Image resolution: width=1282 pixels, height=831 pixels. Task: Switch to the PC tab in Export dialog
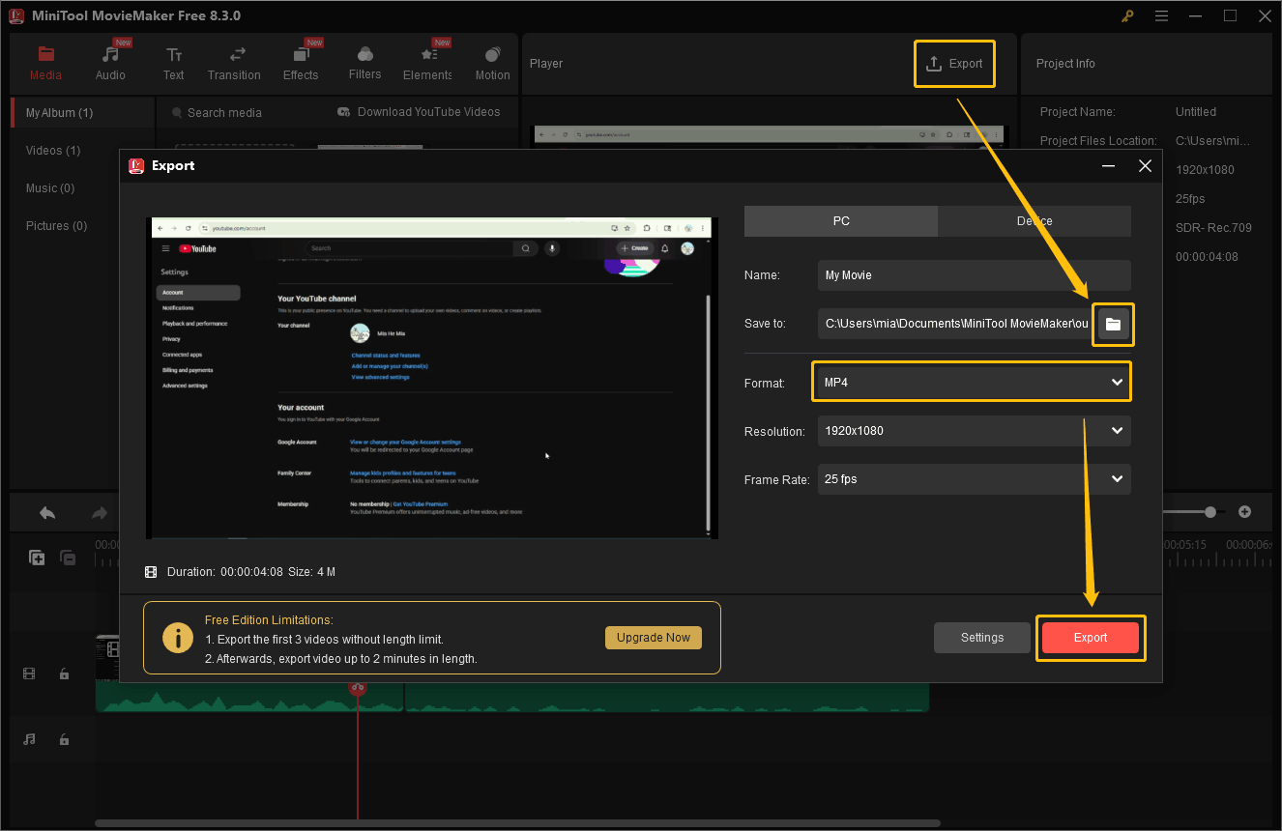[841, 221]
